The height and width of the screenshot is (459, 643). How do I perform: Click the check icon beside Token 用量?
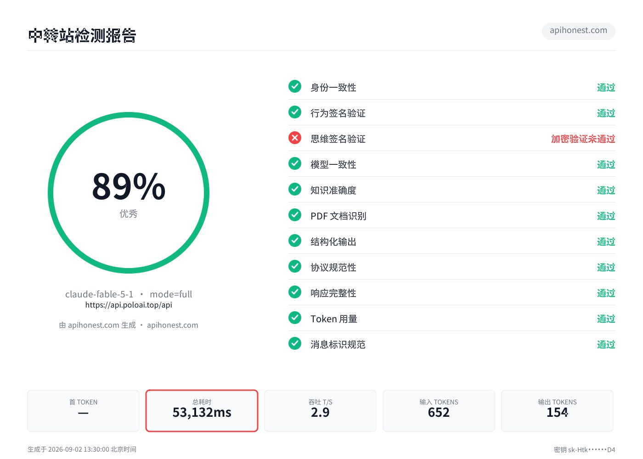295,318
